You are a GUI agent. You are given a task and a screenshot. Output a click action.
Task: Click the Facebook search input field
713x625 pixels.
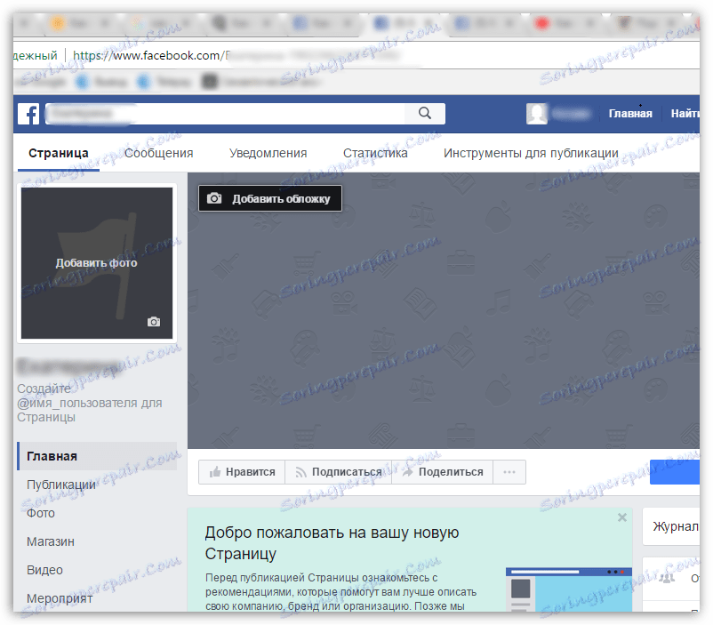point(225,113)
